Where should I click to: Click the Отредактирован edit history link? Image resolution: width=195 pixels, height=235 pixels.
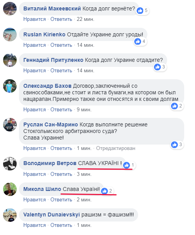click(116, 148)
